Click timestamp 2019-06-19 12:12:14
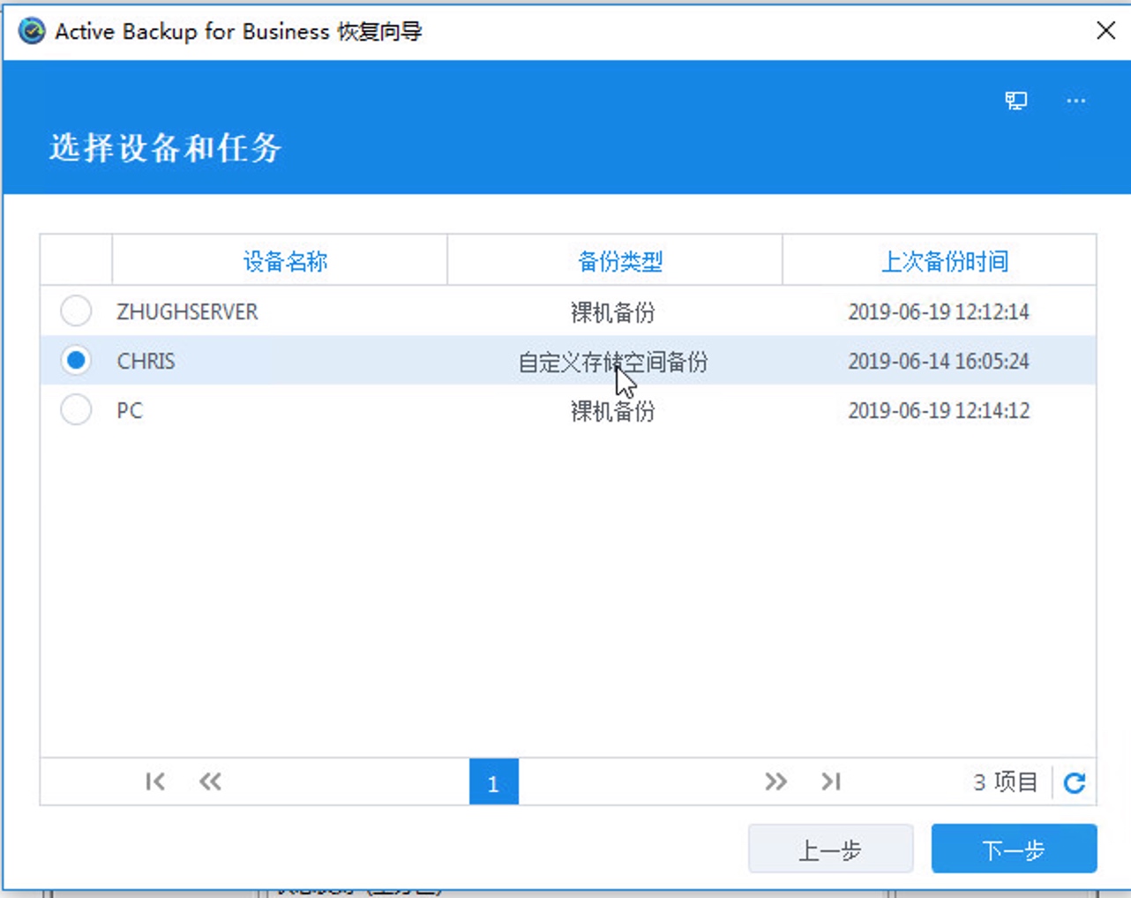This screenshot has width=1131, height=898. coord(939,311)
